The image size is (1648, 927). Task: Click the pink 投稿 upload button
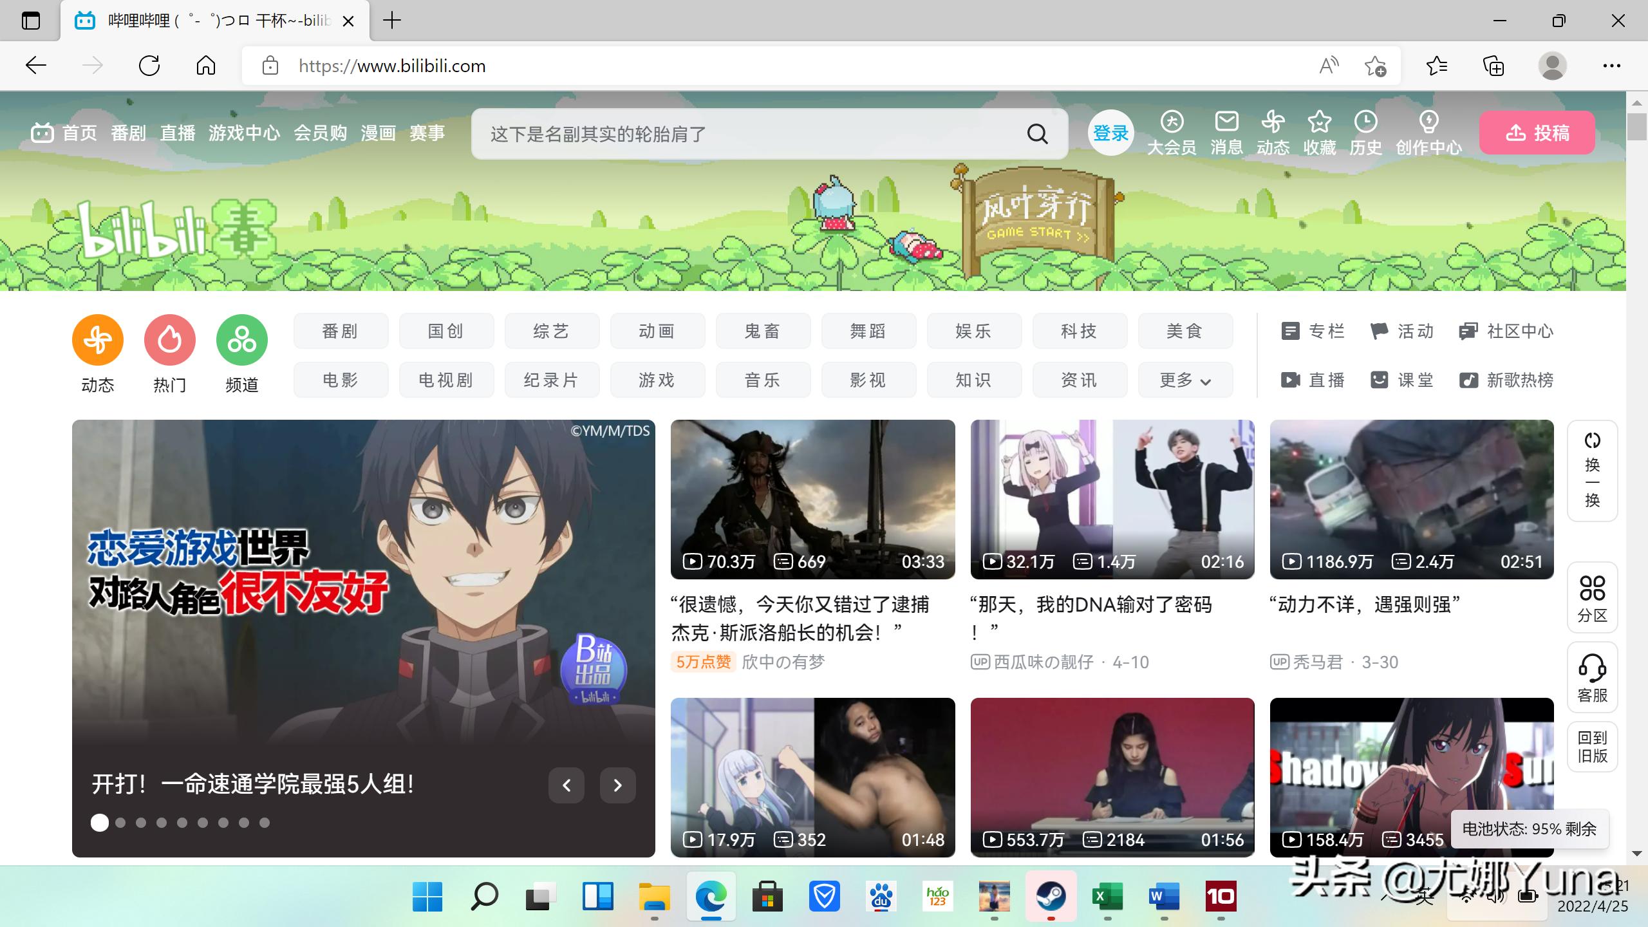click(1537, 133)
